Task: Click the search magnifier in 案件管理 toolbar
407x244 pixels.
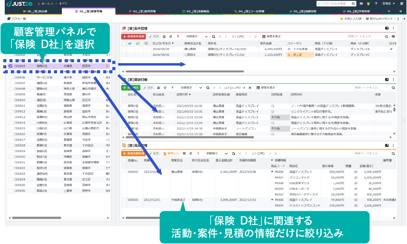Action: [213, 36]
